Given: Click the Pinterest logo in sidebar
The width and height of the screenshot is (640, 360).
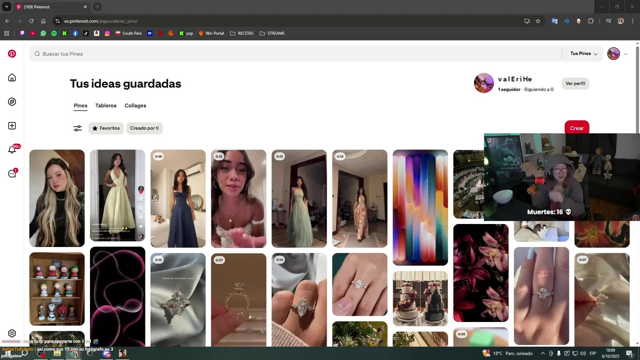Looking at the screenshot, I should pos(12,53).
